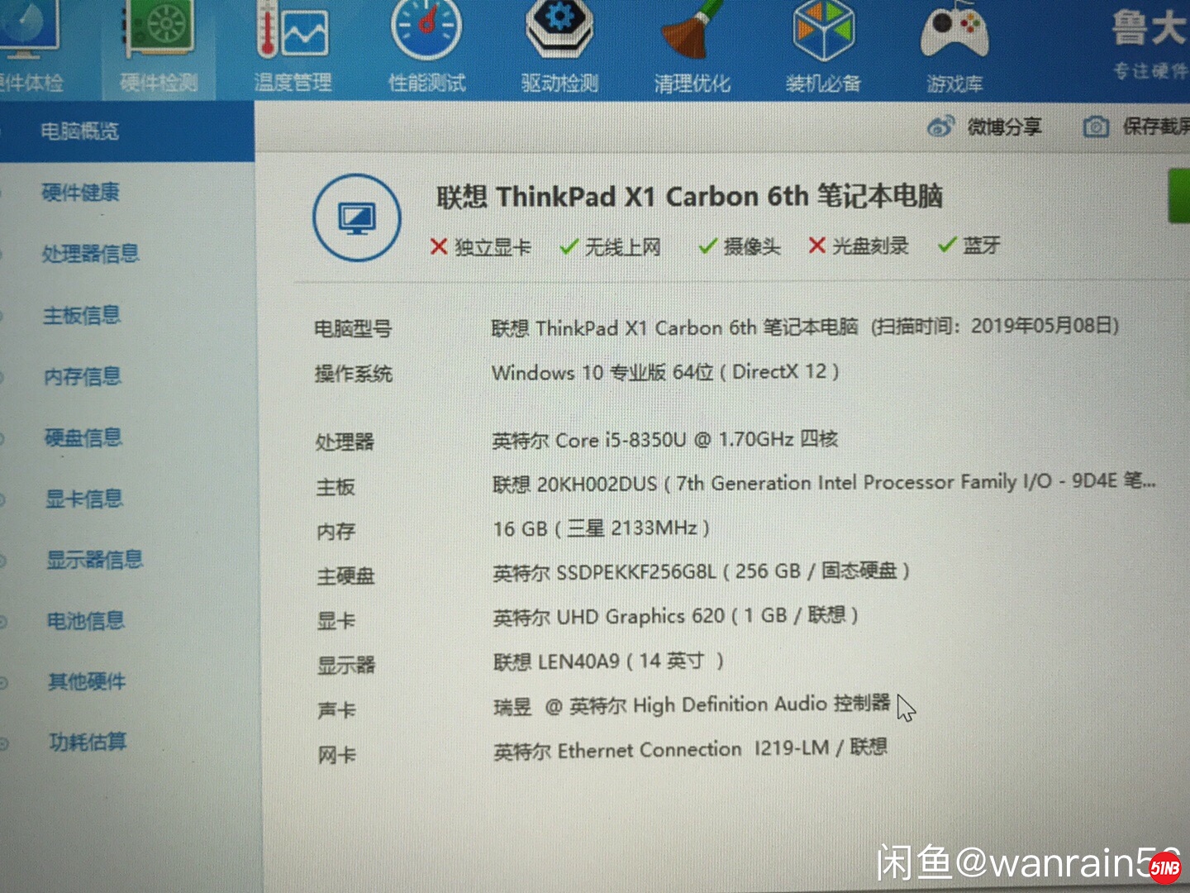Click the 电脑型号 row label
1190x893 pixels.
point(353,329)
